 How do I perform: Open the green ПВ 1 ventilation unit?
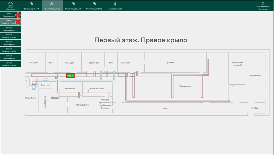tap(70, 76)
